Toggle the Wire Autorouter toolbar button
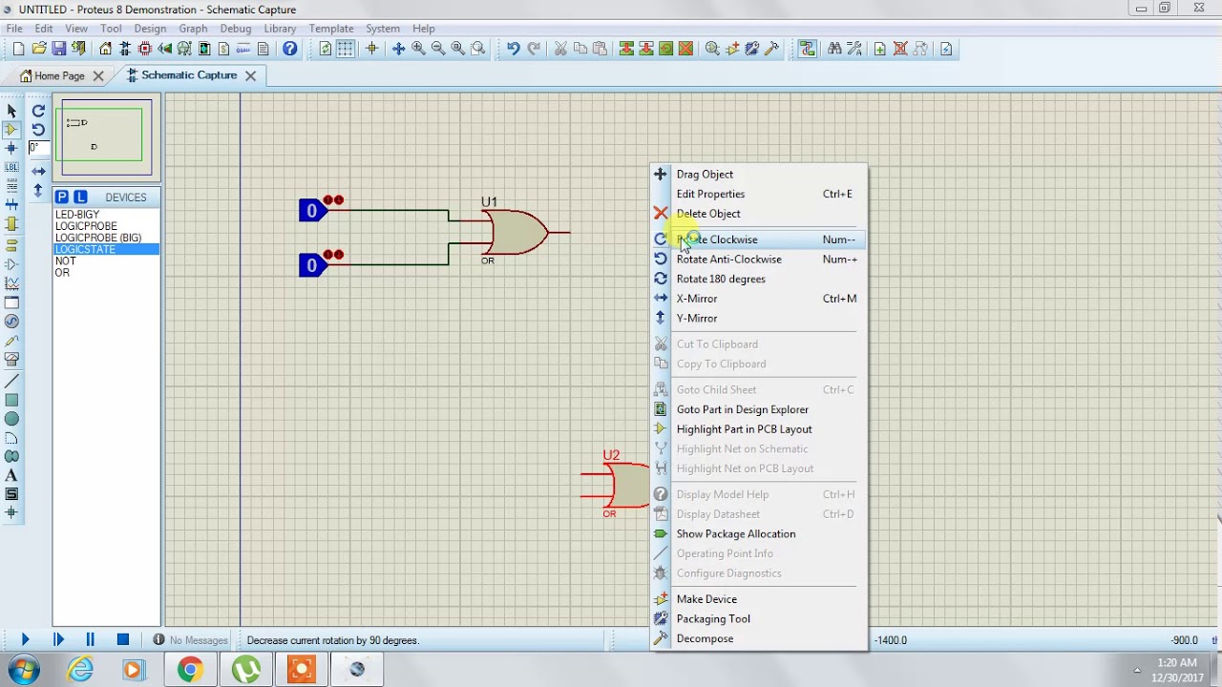1222x687 pixels. tap(808, 49)
